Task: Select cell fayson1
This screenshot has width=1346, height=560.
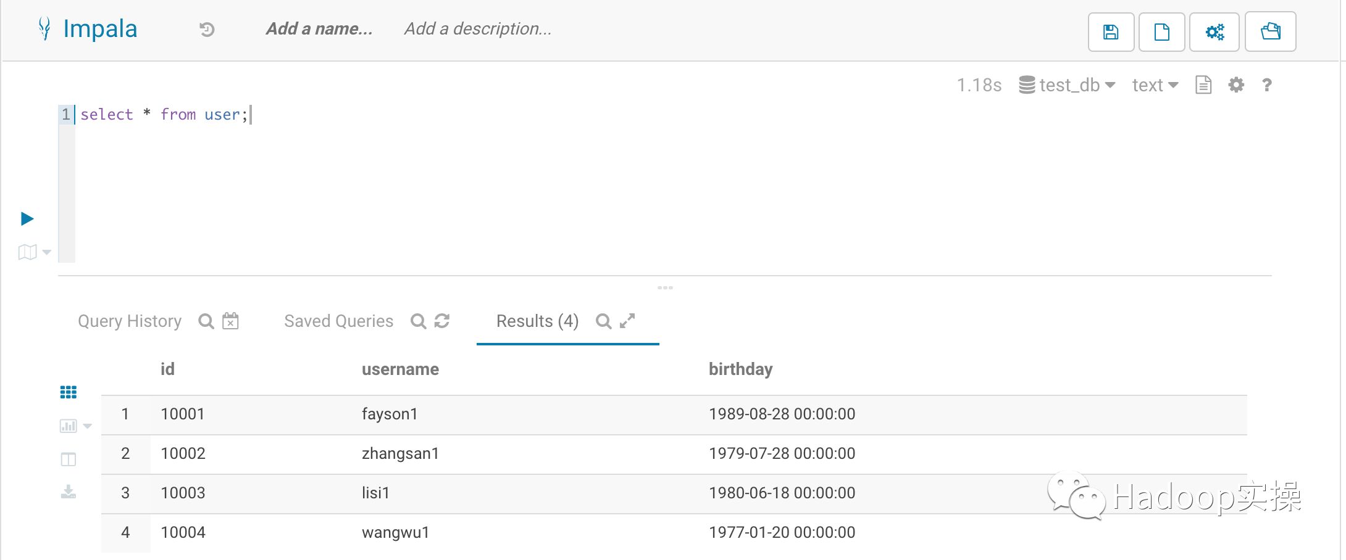Action: coord(390,414)
